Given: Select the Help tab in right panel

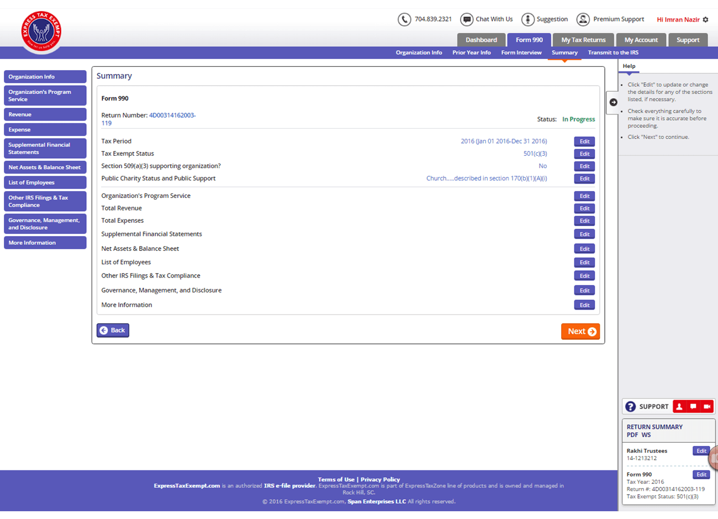Looking at the screenshot, I should (629, 66).
